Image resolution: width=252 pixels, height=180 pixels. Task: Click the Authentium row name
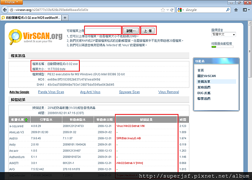point(17,157)
